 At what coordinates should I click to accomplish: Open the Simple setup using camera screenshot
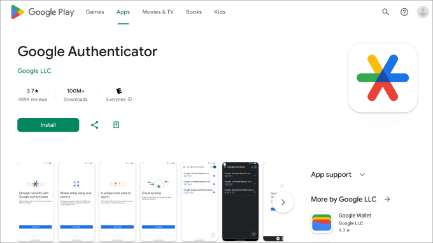[76, 202]
